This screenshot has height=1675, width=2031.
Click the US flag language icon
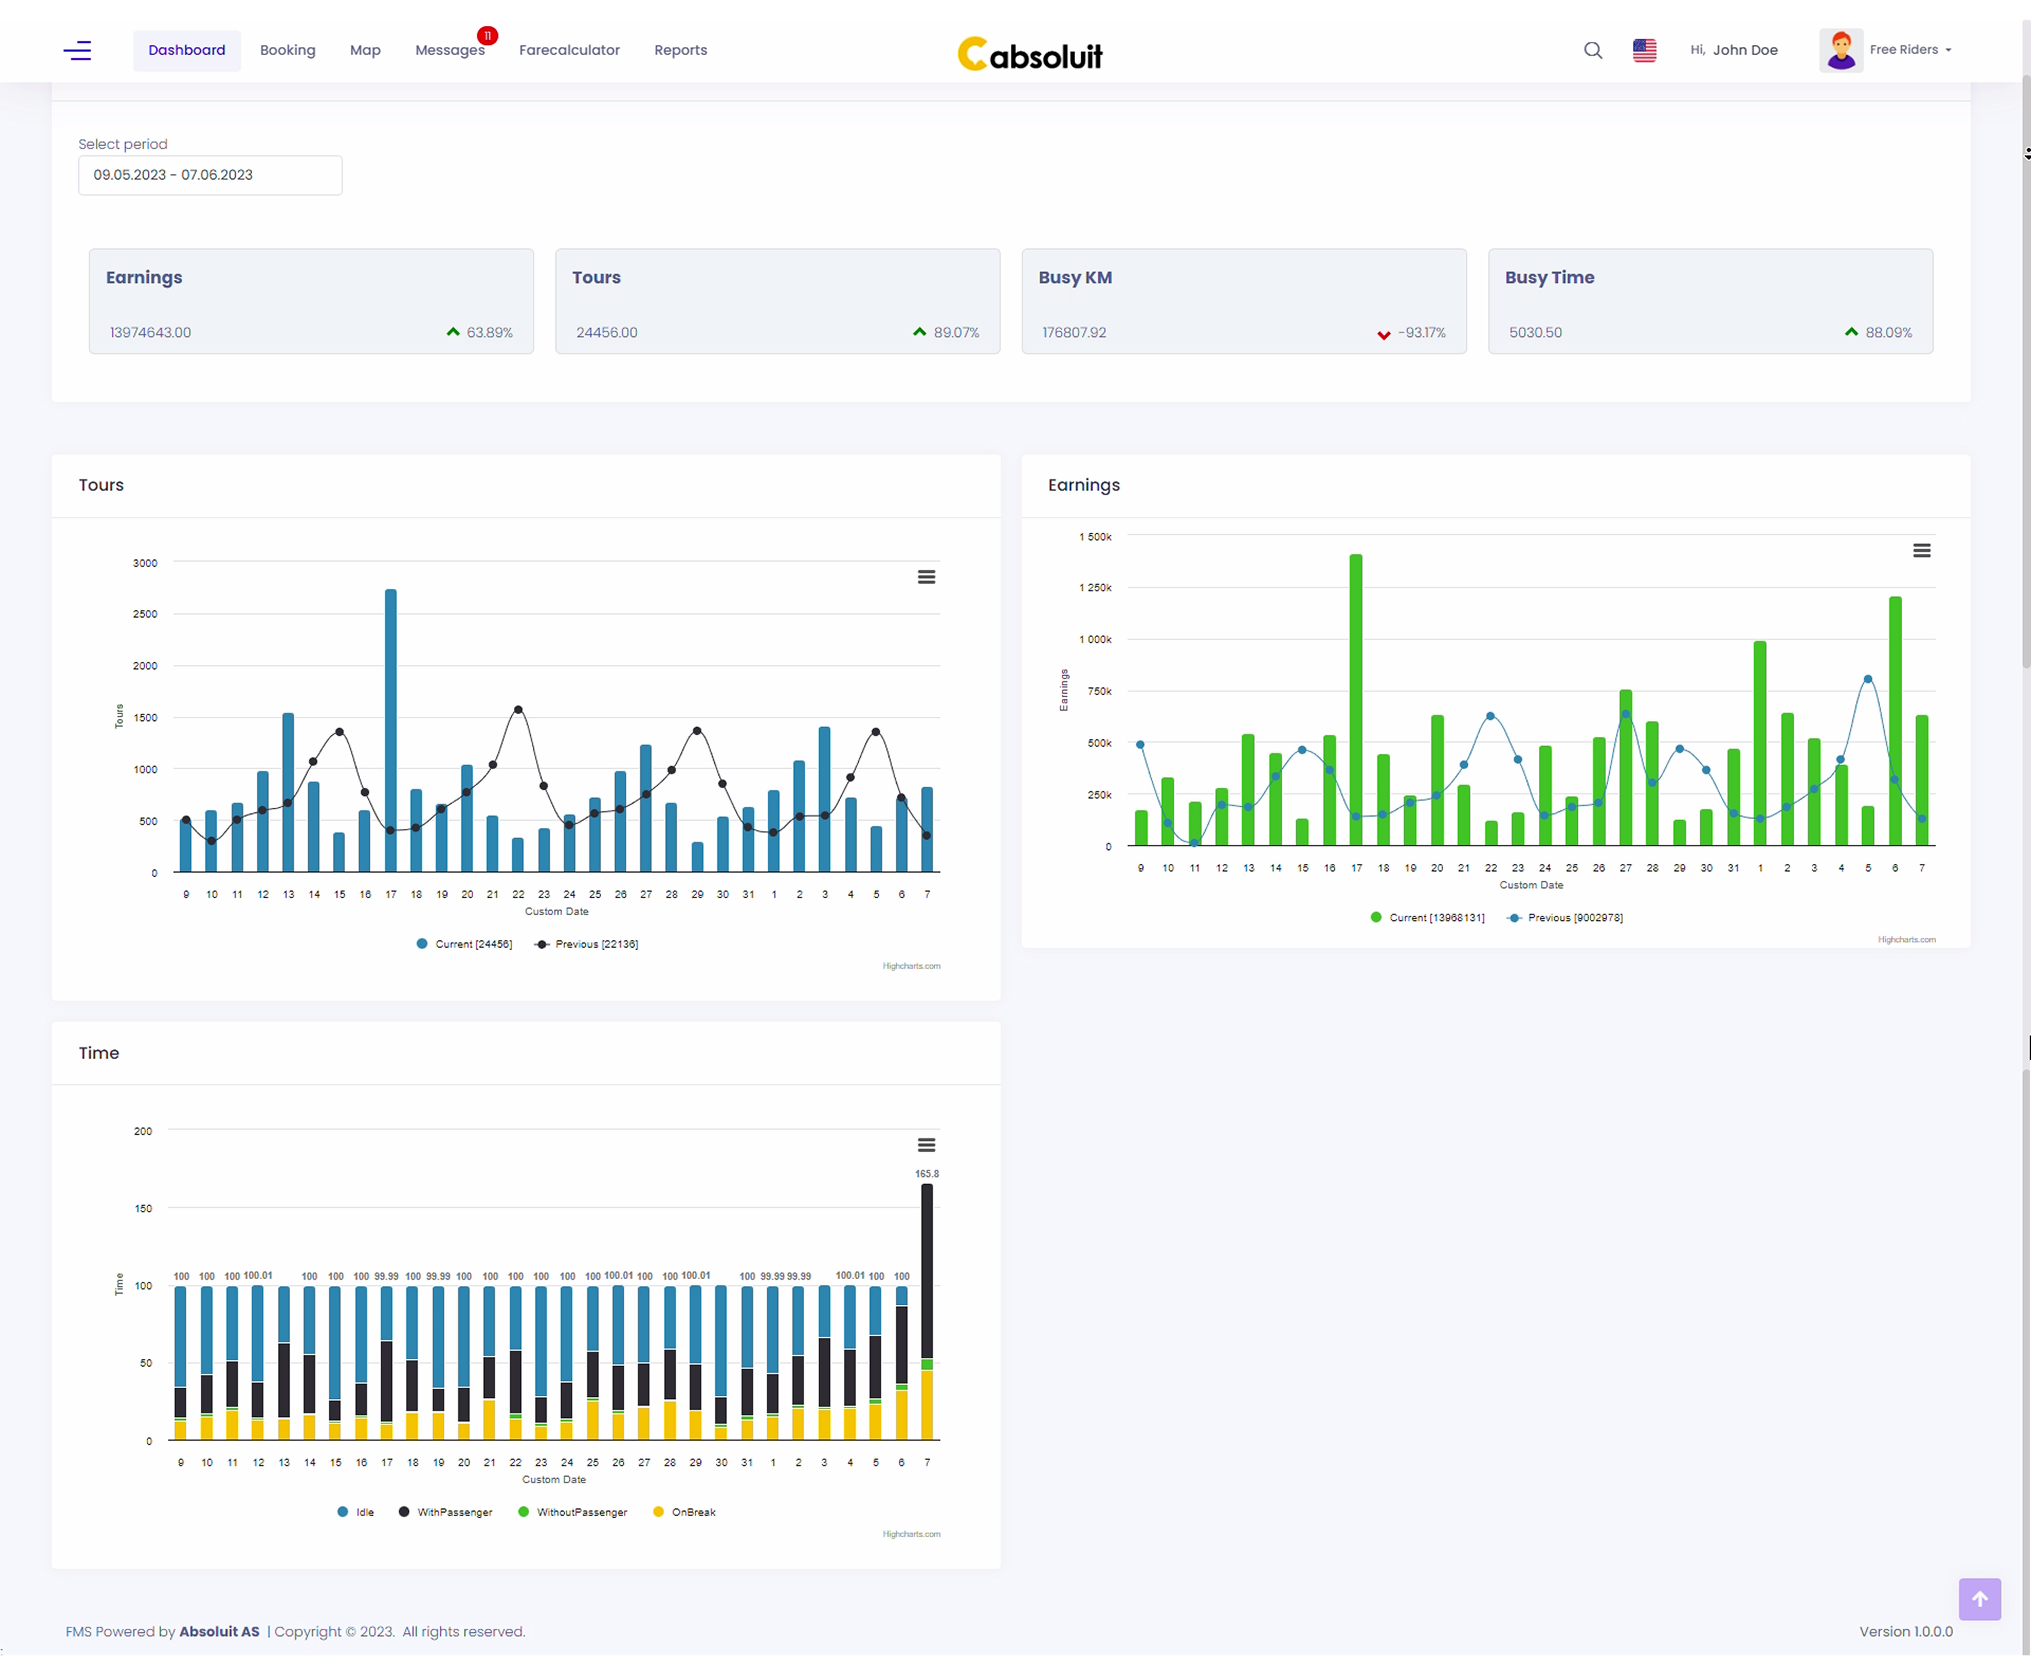click(1644, 49)
